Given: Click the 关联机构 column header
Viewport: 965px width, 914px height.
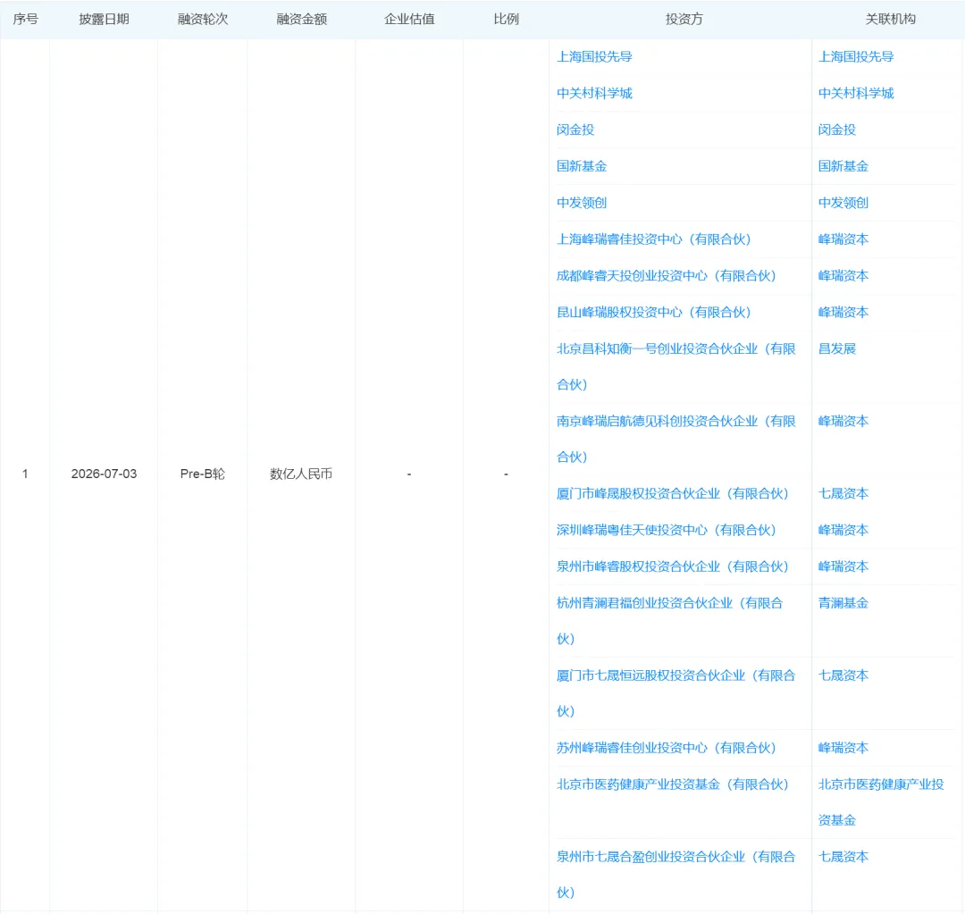Looking at the screenshot, I should [890, 19].
